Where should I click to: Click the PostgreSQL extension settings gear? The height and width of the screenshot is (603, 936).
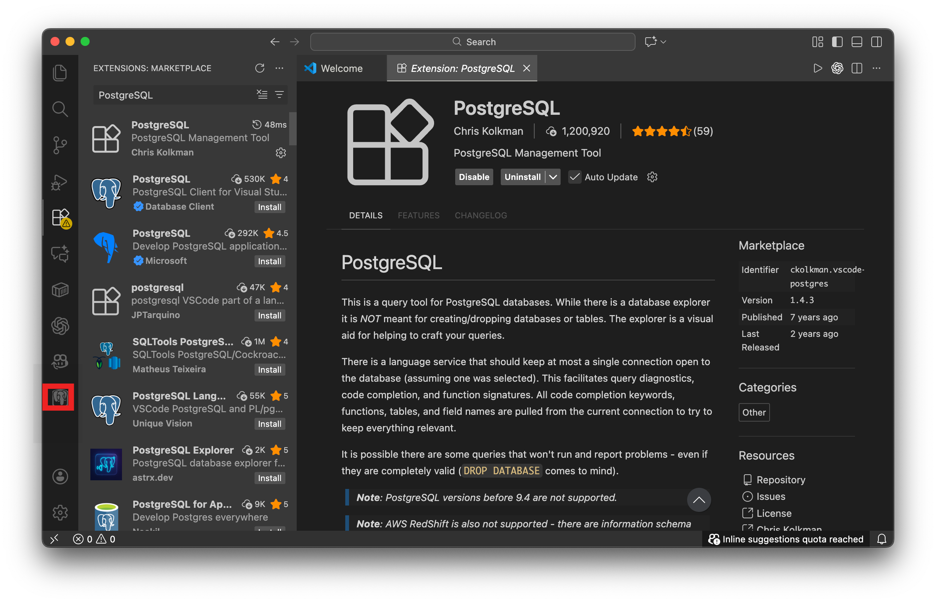[x=280, y=152]
